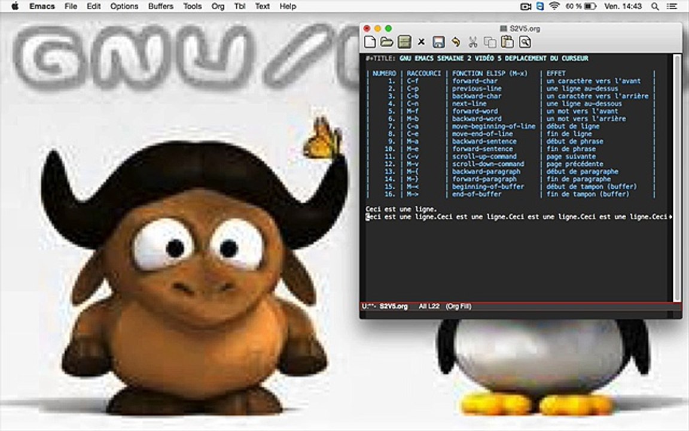Image resolution: width=689 pixels, height=431 pixels.
Task: Click the NUMERO table header
Action: [384, 74]
